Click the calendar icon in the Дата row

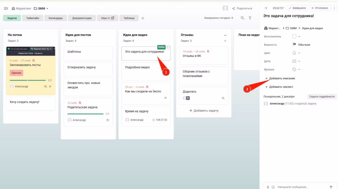(294, 61)
